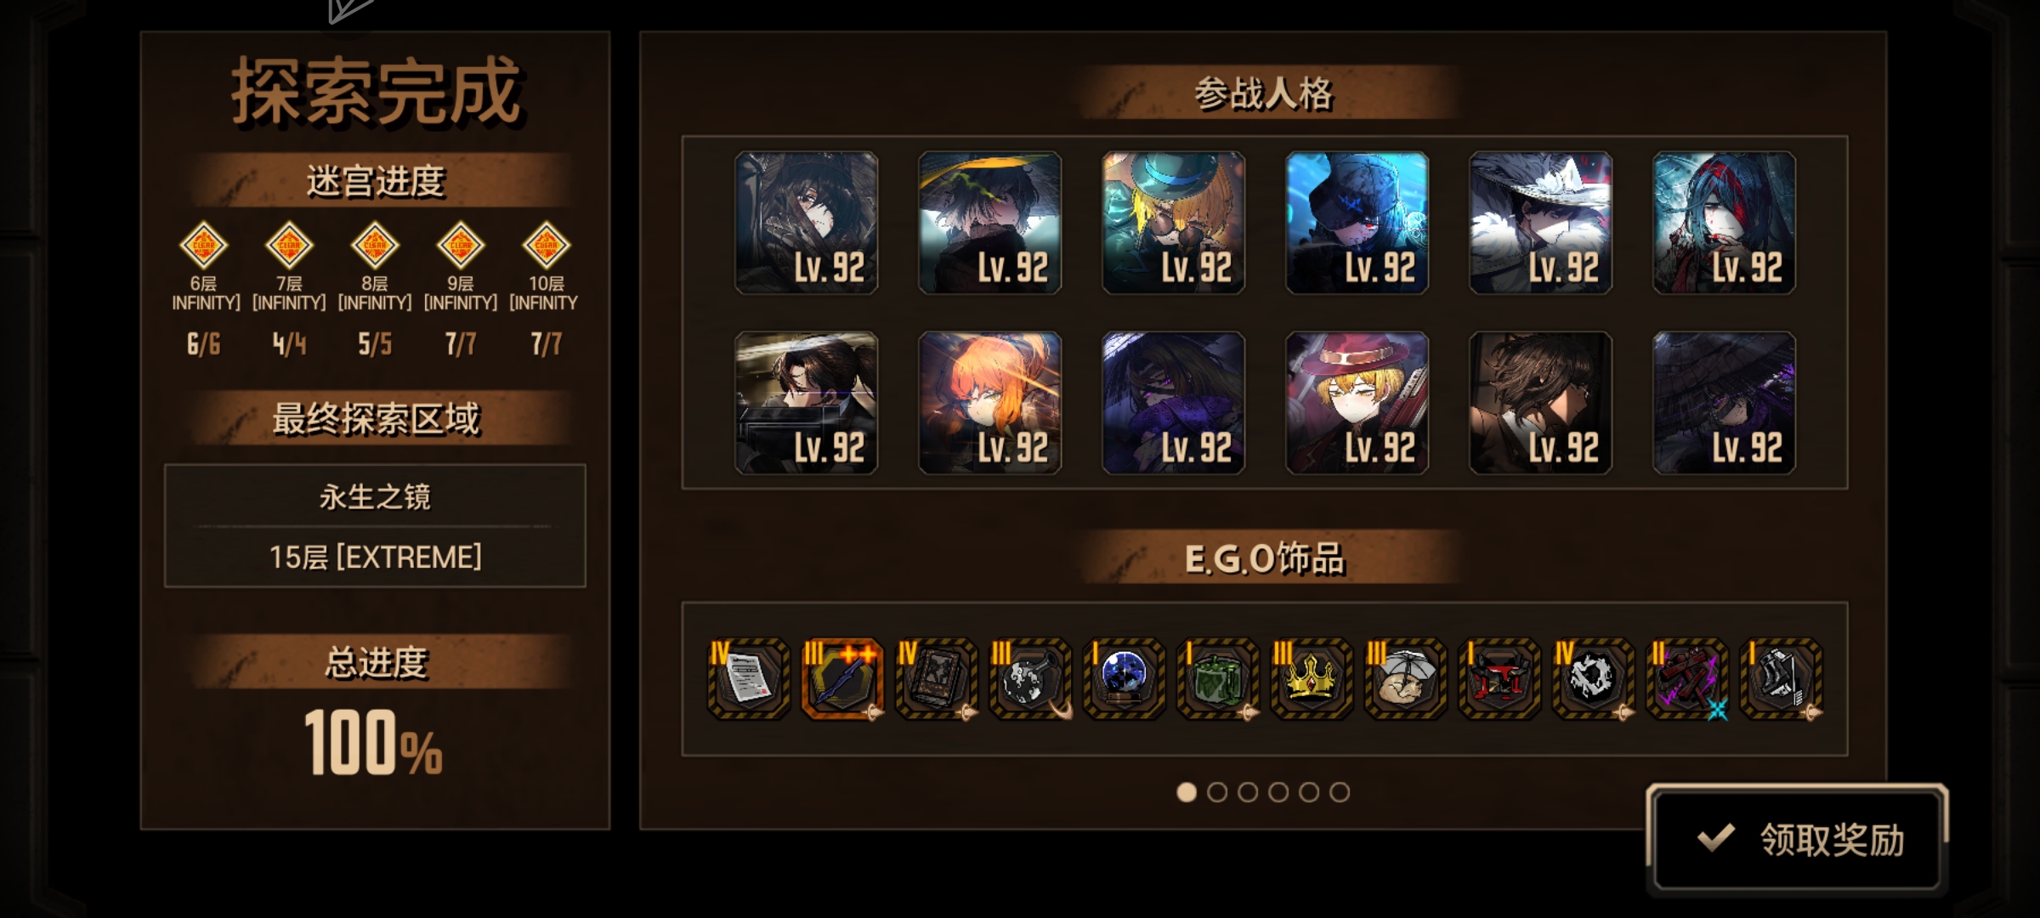Select the green cube E.G.O gift

coord(1217,678)
